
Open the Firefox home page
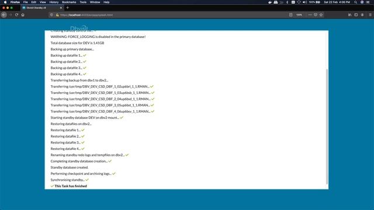point(23,15)
